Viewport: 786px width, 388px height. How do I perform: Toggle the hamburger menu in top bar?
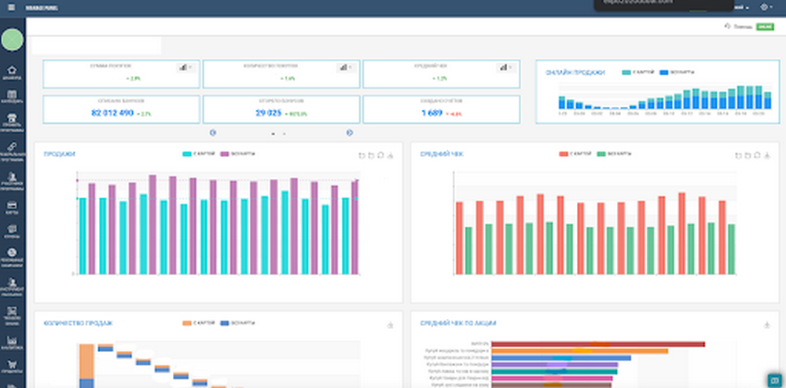11,8
